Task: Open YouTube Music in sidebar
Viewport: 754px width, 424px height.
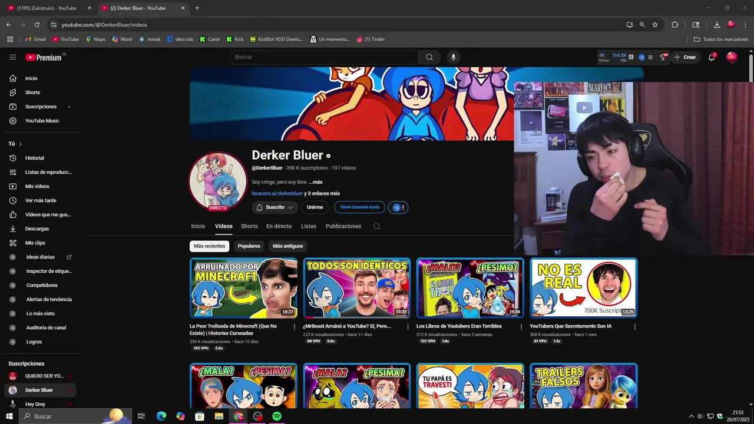Action: coord(41,121)
